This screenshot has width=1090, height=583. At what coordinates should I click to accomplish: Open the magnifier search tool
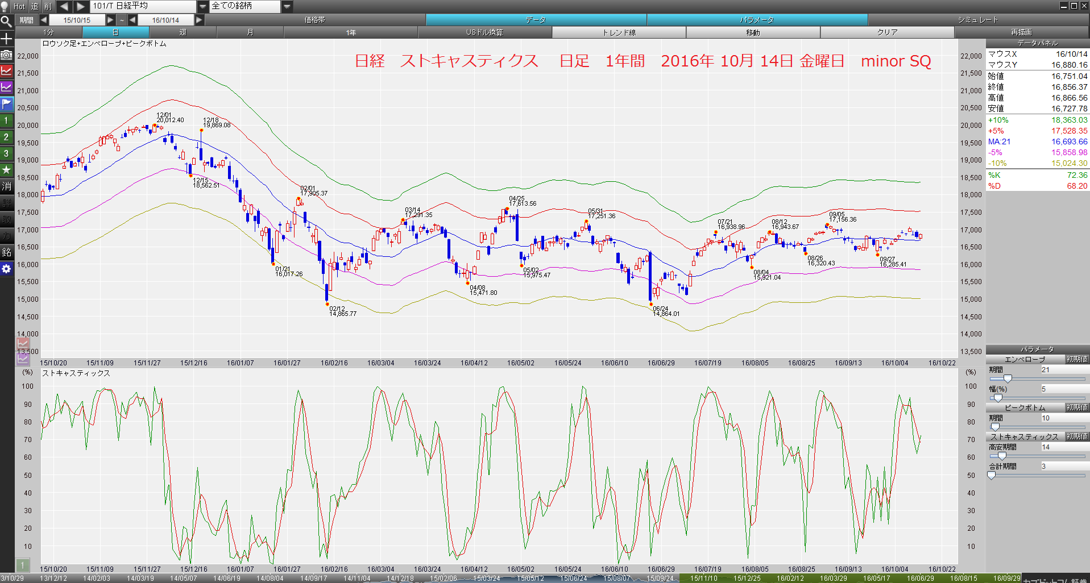click(6, 22)
